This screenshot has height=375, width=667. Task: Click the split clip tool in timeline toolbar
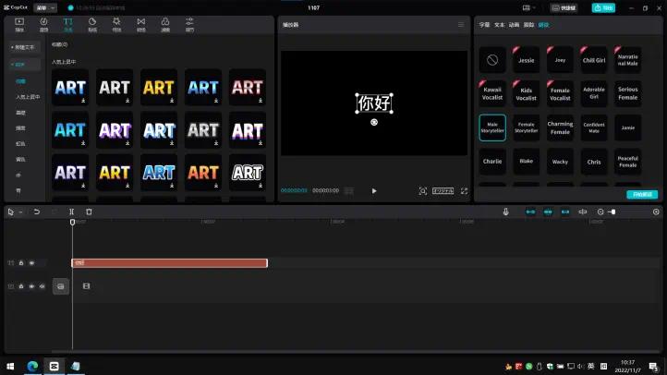(72, 212)
